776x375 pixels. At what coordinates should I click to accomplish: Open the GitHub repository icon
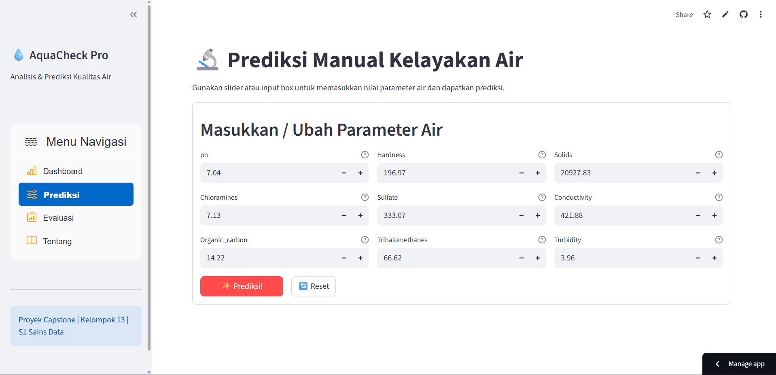click(x=743, y=15)
